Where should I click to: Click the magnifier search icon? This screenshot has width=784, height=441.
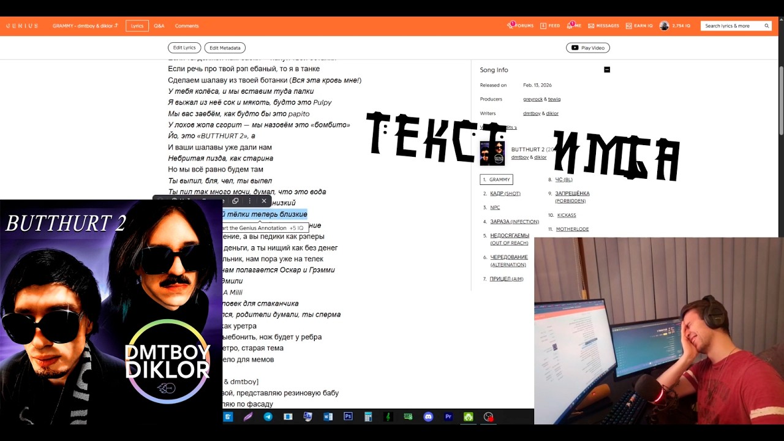766,26
